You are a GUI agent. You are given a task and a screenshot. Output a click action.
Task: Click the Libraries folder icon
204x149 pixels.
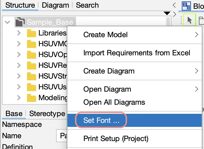[x=32, y=33]
